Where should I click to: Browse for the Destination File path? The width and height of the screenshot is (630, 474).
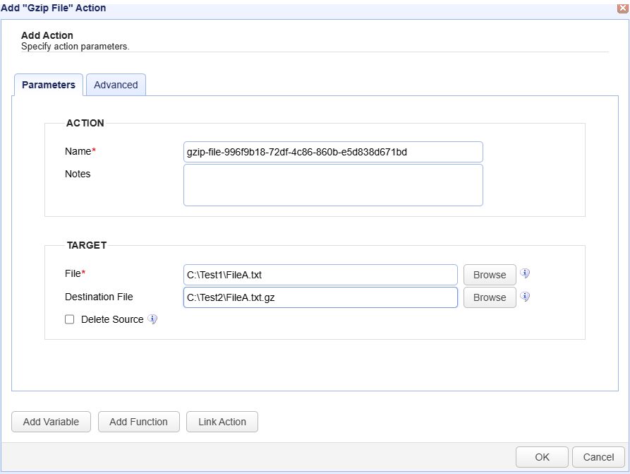coord(490,297)
